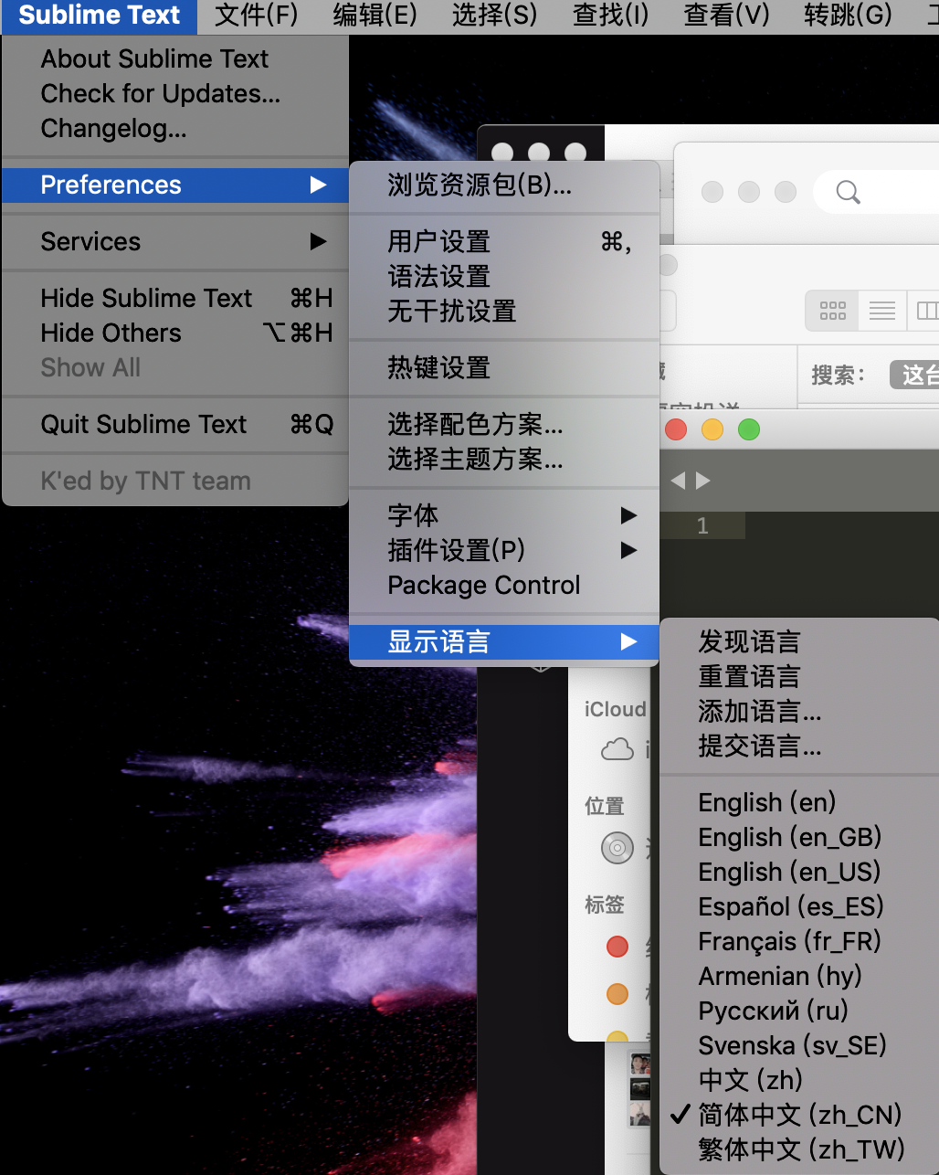
Task: Click the search magnifier icon in Finder
Action: pyautogui.click(x=849, y=192)
